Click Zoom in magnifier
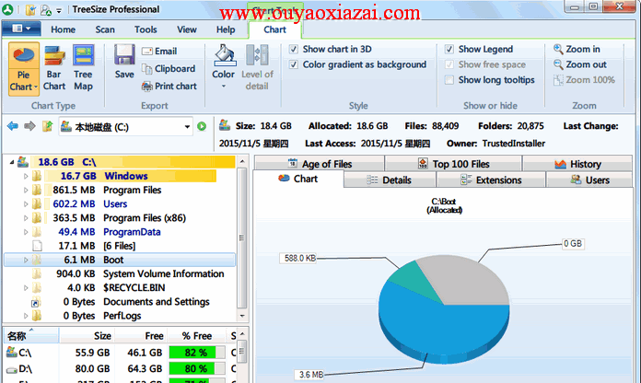The width and height of the screenshot is (641, 383). click(577, 49)
